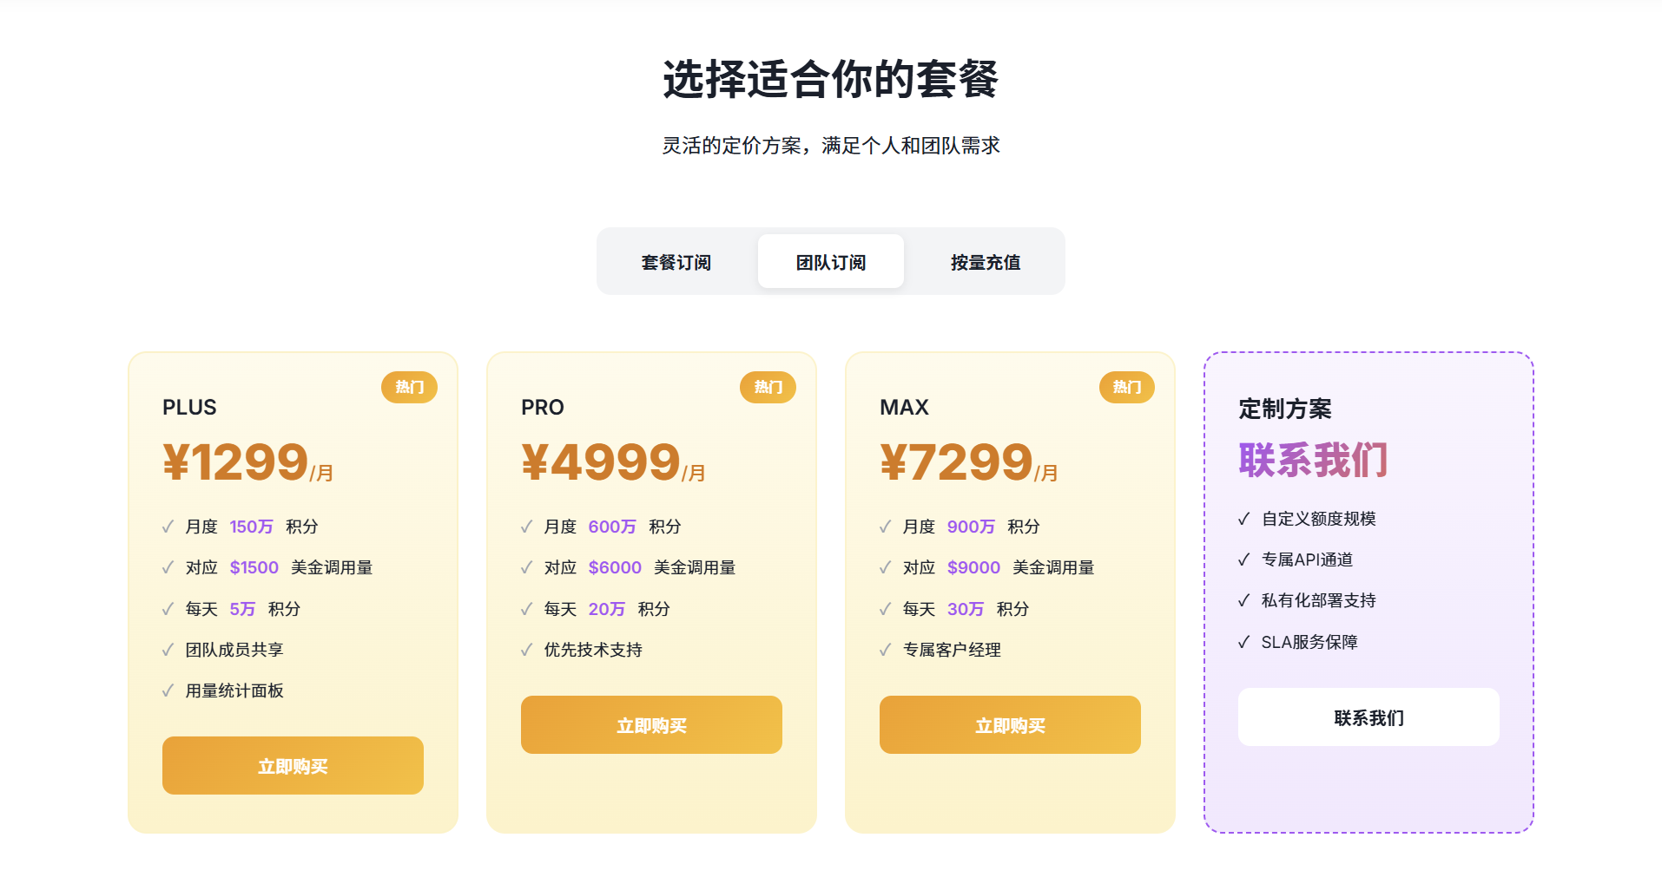Click 立即购买 on the PRO plan
The width and height of the screenshot is (1662, 877).
click(x=651, y=724)
